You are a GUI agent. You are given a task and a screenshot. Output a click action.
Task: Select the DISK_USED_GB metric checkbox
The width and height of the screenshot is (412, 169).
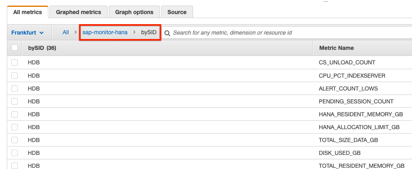click(x=15, y=153)
